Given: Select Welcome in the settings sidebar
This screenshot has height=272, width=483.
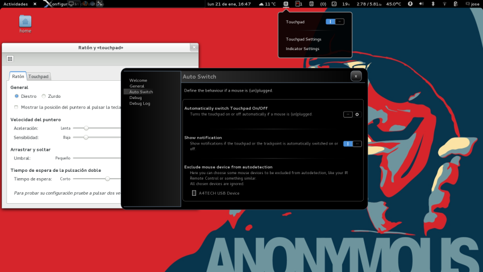Looking at the screenshot, I should (x=138, y=80).
